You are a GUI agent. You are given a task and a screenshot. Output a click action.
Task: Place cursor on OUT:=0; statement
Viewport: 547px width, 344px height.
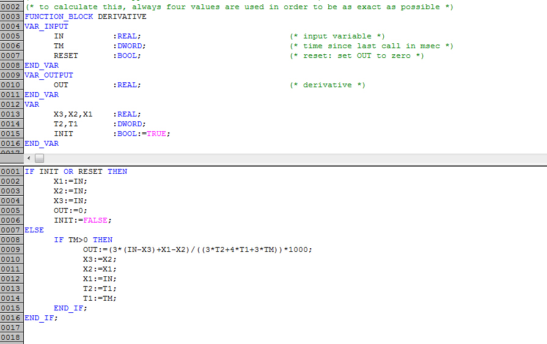point(70,210)
